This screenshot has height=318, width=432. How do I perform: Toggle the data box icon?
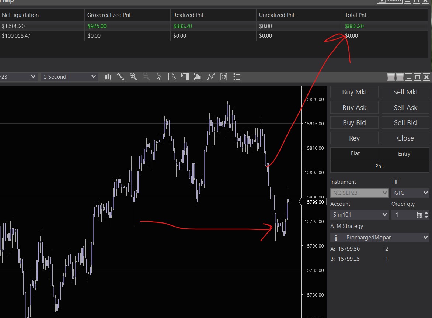pos(172,77)
